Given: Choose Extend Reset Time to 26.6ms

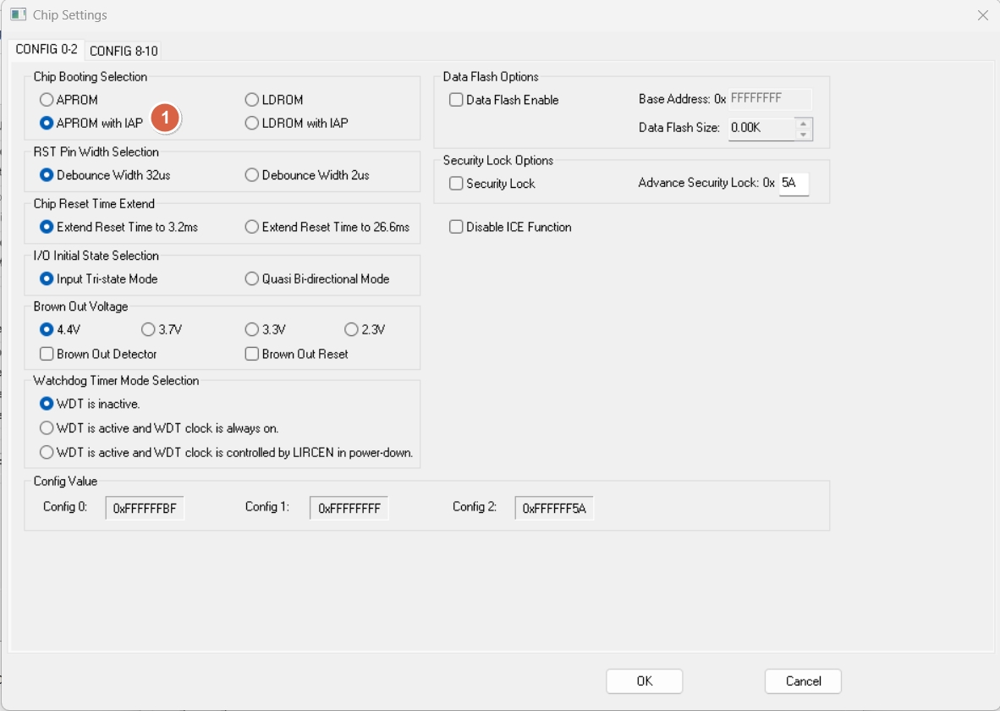Looking at the screenshot, I should tap(252, 227).
